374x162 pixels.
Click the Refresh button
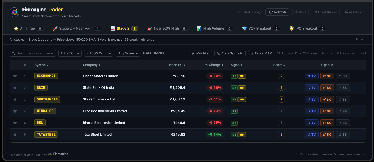(x=277, y=12)
